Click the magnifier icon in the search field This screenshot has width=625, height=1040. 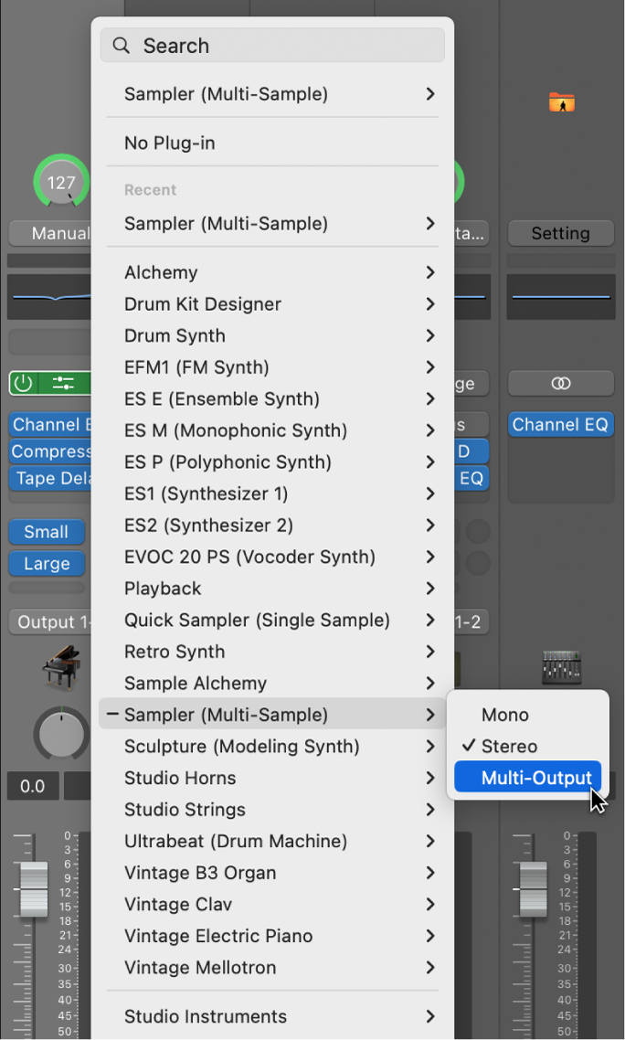[x=121, y=45]
